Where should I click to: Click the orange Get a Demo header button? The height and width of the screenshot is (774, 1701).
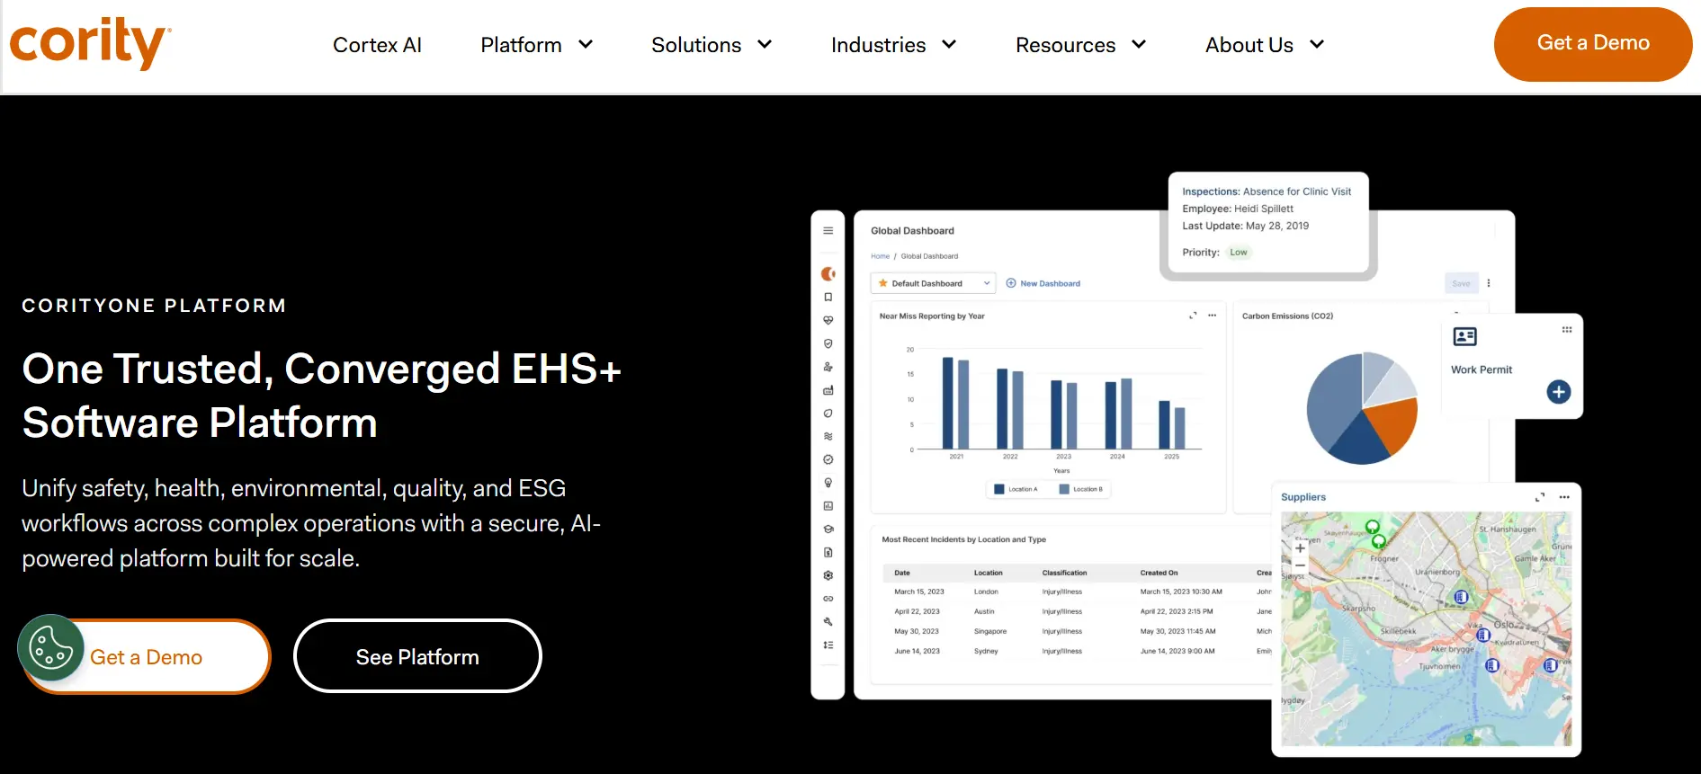[1593, 44]
